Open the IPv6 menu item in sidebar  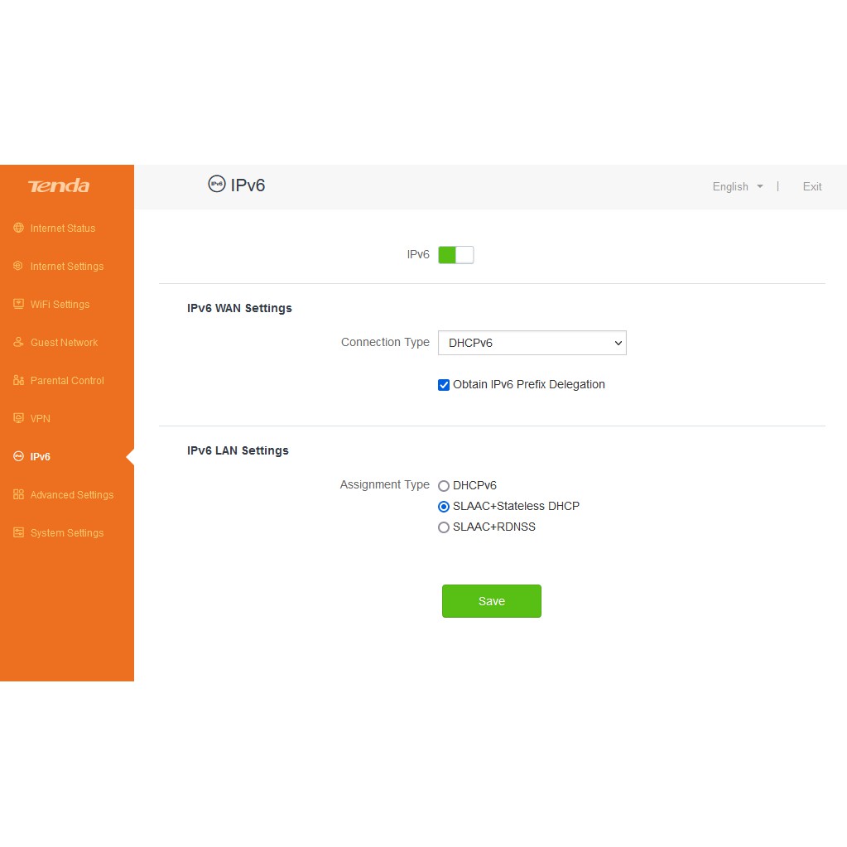(41, 457)
